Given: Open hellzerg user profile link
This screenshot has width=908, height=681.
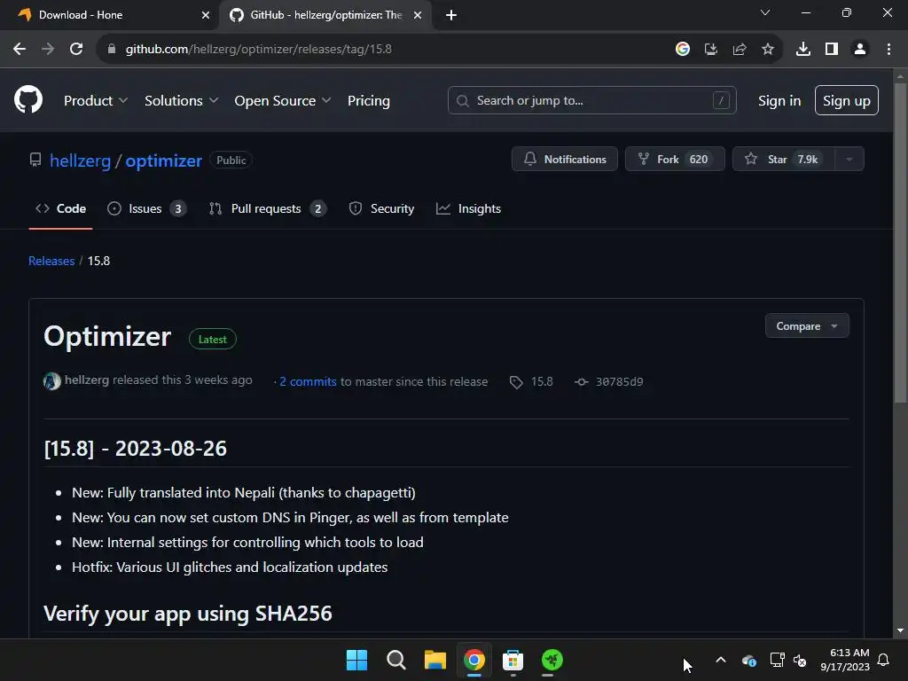Looking at the screenshot, I should click(80, 160).
